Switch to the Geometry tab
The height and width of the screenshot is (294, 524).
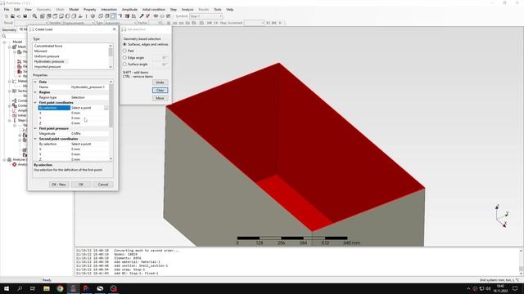tap(9, 29)
